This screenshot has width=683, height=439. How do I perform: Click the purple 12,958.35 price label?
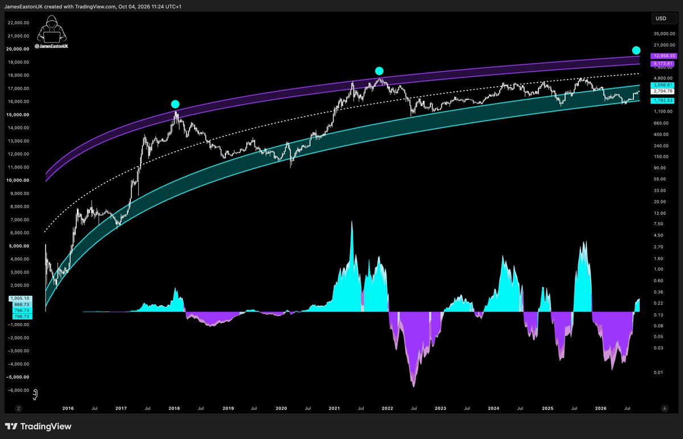tap(664, 56)
